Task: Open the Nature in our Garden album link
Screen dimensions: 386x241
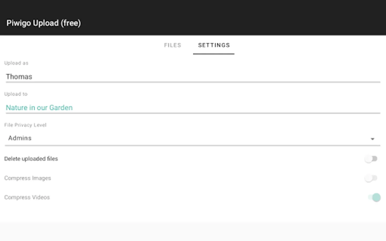Action: (39, 108)
